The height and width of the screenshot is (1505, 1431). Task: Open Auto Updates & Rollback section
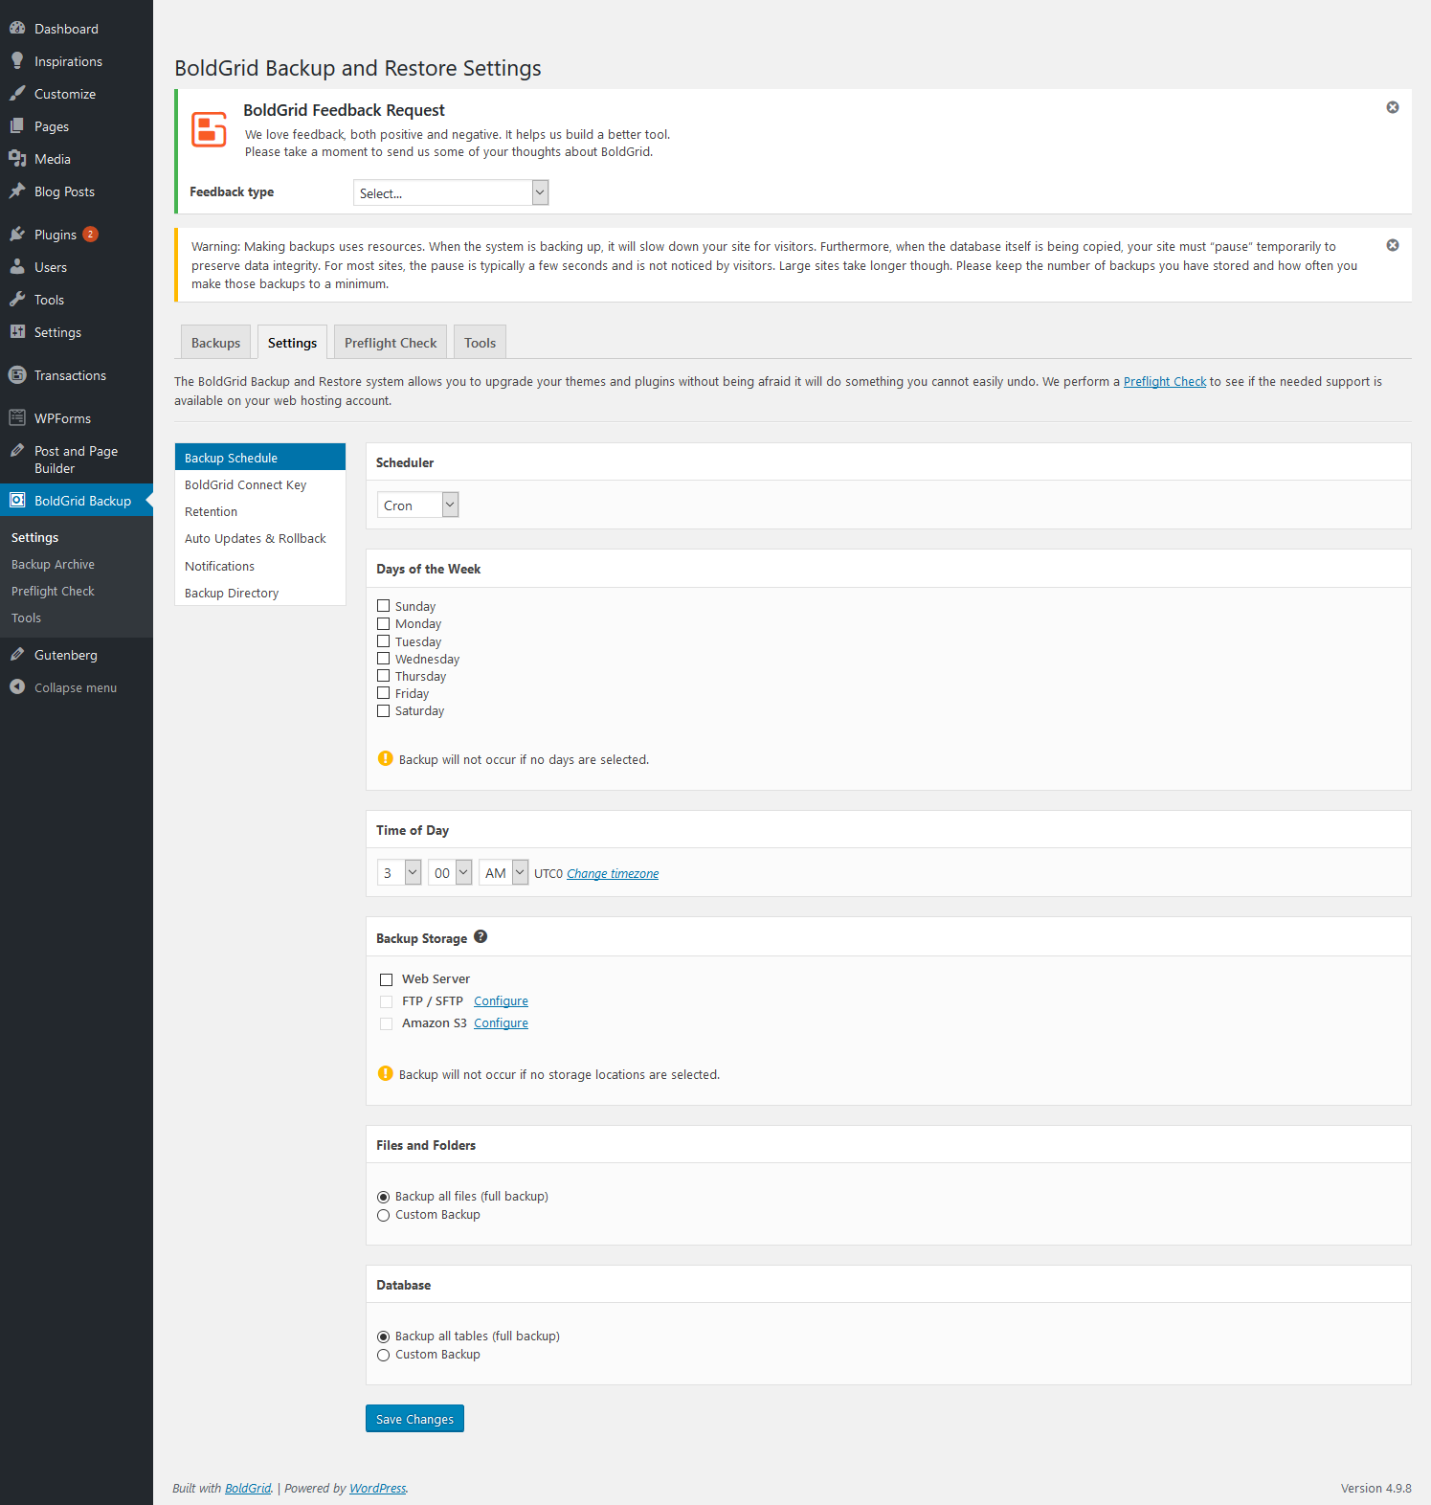(260, 538)
